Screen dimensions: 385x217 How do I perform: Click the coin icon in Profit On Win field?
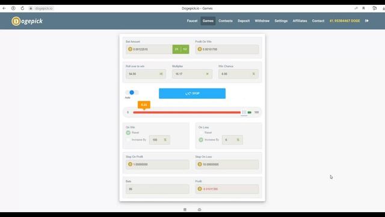tap(200, 49)
